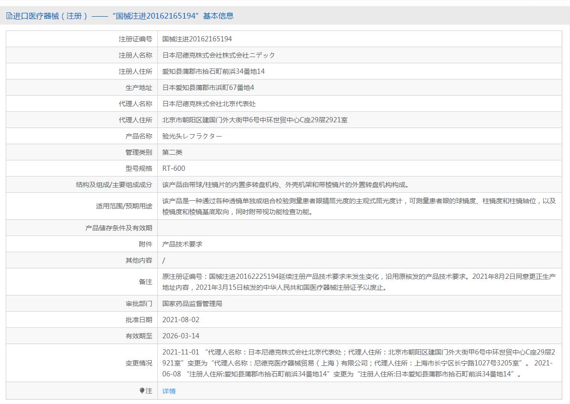570x404 pixels.
Task: Select product name 验光头レフラクター
Action: (x=192, y=136)
